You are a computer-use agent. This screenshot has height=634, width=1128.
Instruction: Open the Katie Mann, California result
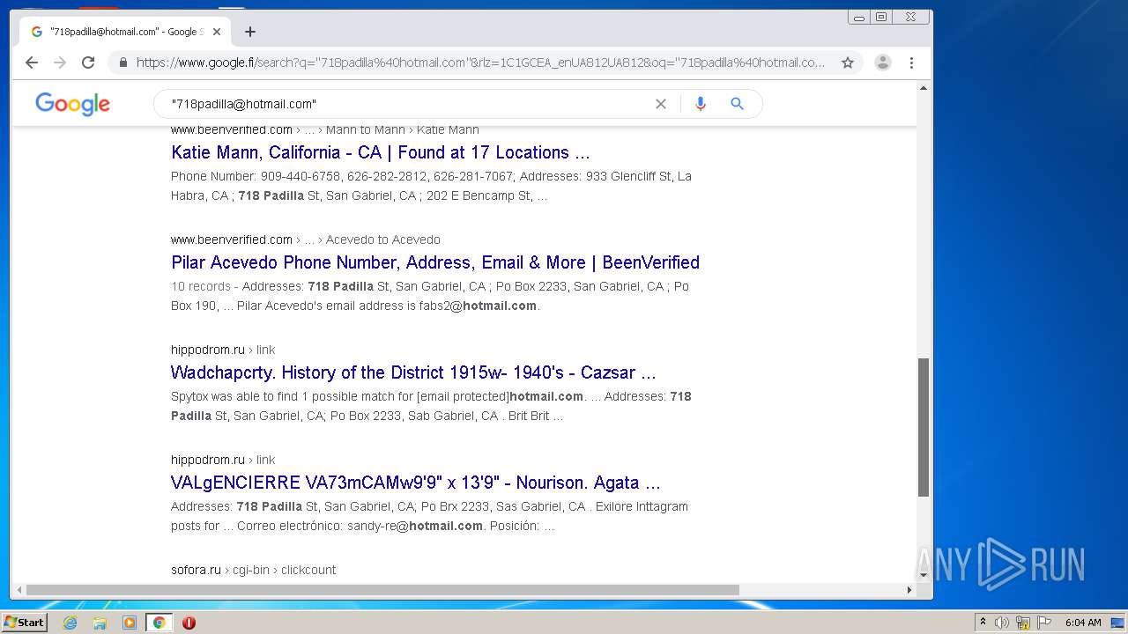[381, 152]
